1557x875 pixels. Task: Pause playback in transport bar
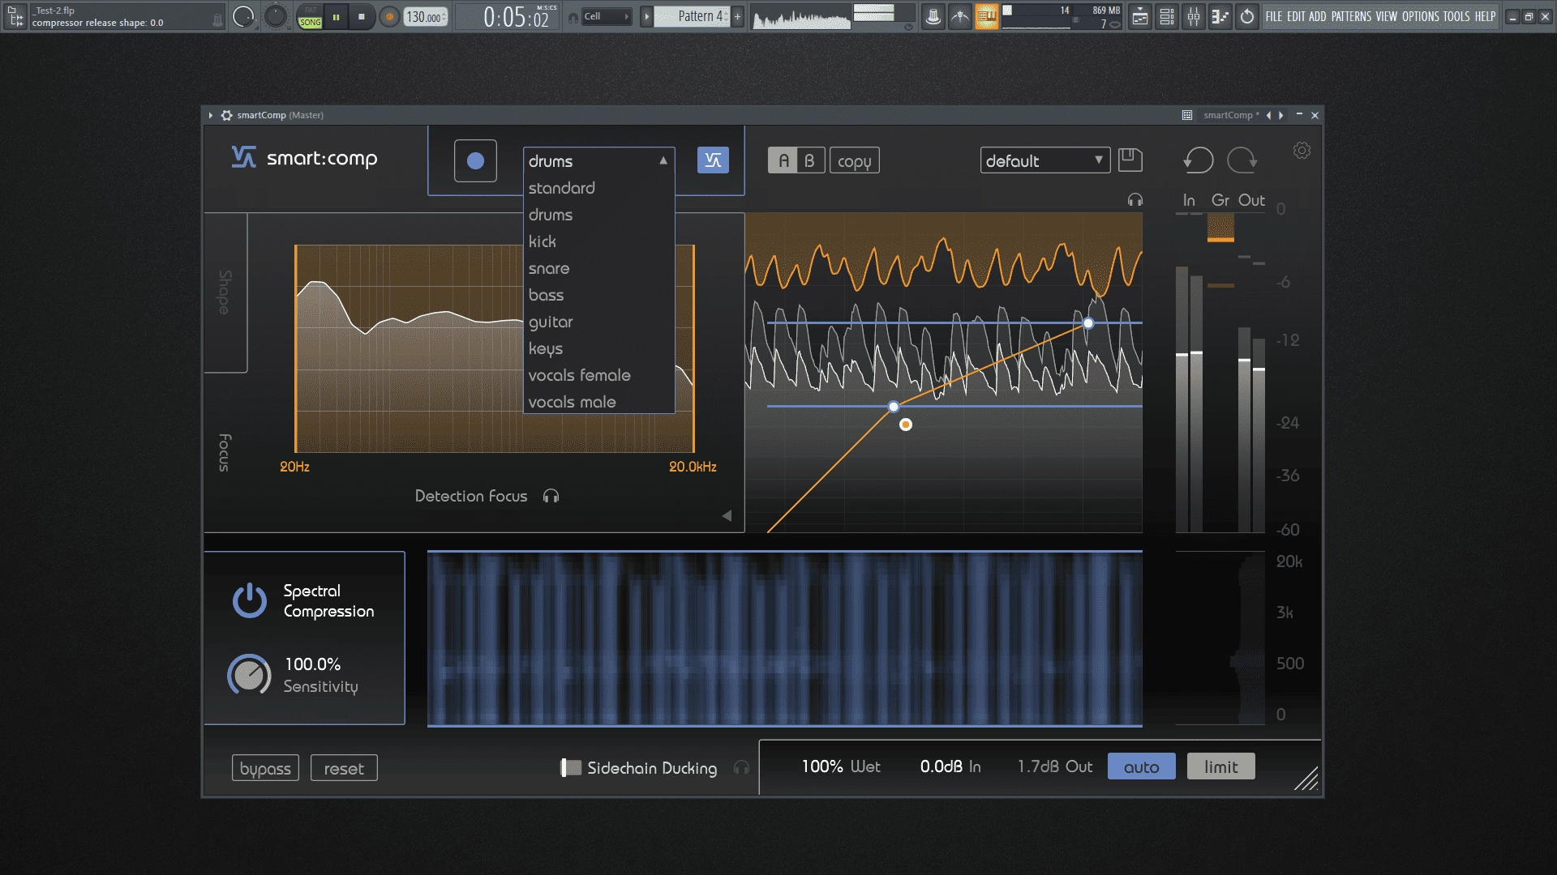[x=336, y=16]
